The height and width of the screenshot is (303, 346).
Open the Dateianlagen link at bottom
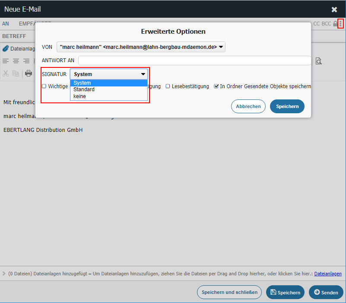pyautogui.click(x=328, y=274)
